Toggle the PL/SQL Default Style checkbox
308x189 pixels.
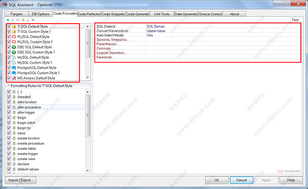[9, 37]
